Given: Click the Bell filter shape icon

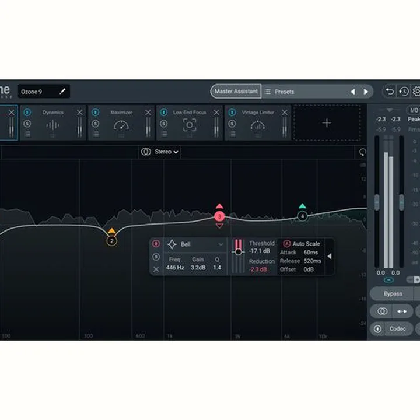Looking at the screenshot, I should tap(172, 244).
